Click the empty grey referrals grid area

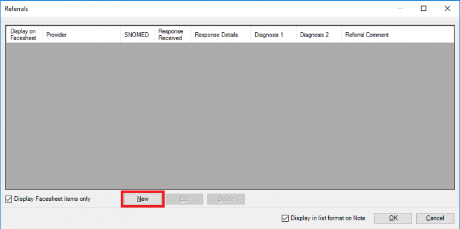230,116
